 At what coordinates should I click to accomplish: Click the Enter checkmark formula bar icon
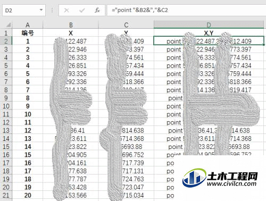(82, 10)
